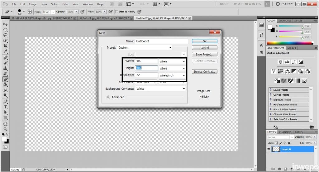The image size is (319, 172).
Task: Enable the Erase to History checkbox
Action: tap(117, 12)
